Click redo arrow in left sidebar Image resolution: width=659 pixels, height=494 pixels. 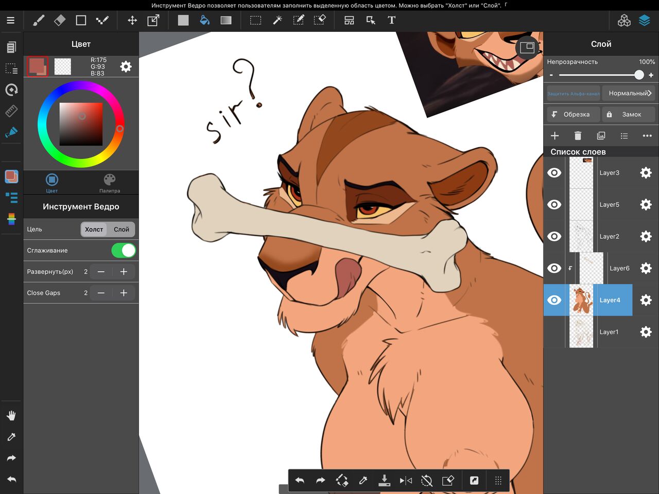pyautogui.click(x=11, y=458)
